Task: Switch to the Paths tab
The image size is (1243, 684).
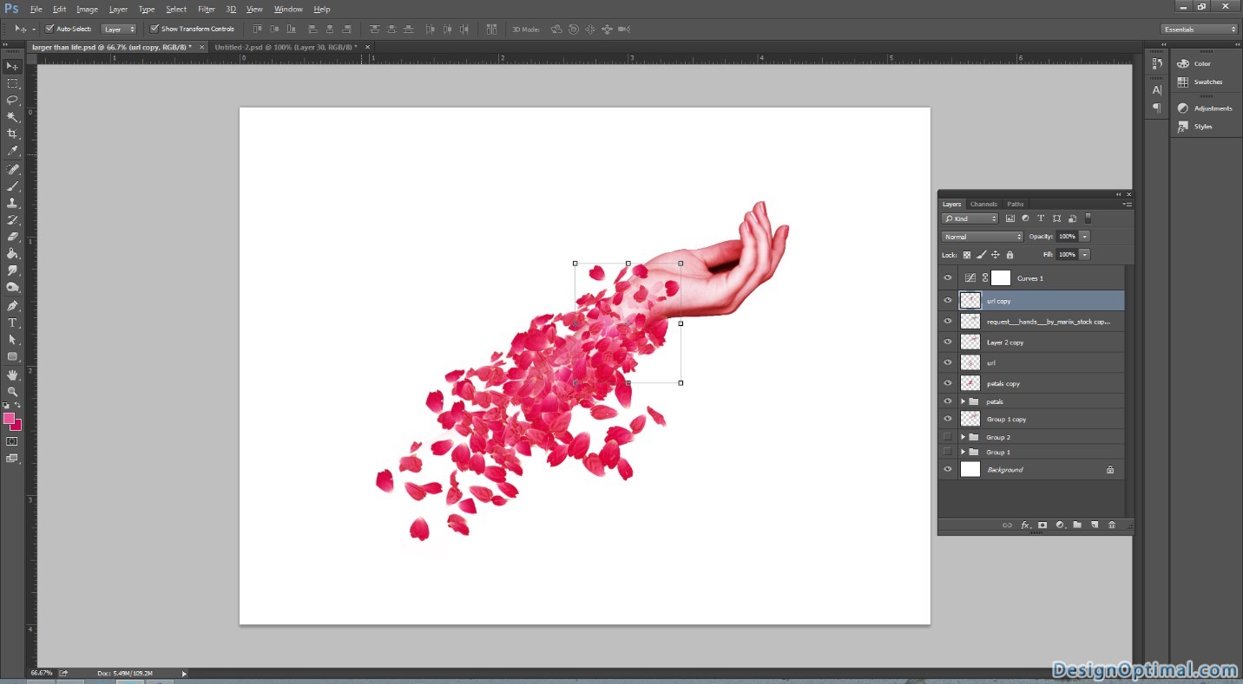Action: 1016,205
